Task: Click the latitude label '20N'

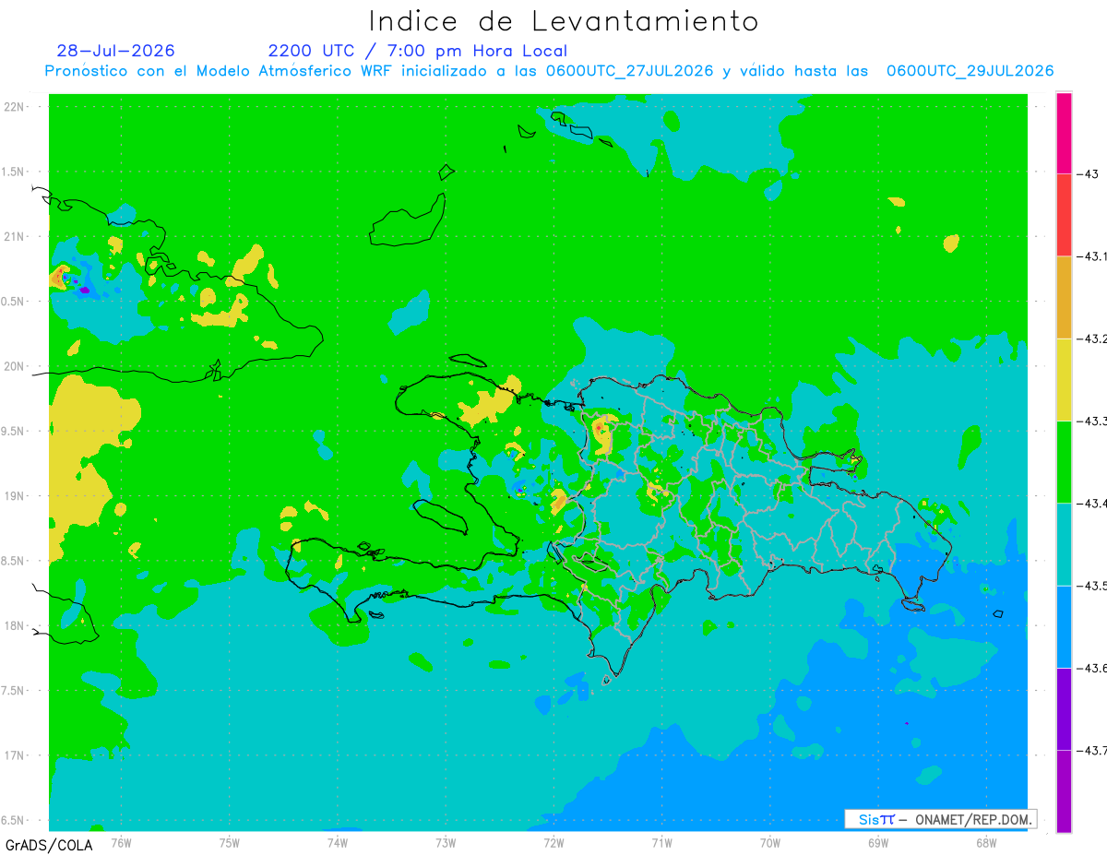Action: click(16, 366)
